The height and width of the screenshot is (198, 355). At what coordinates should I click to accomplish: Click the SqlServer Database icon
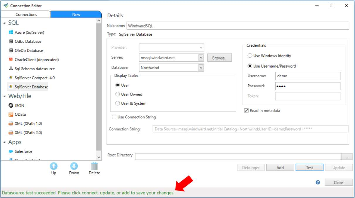11,87
